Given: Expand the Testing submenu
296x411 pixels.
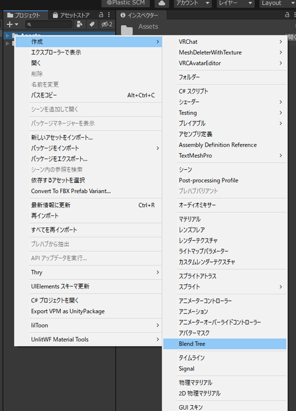Looking at the screenshot, I should tap(224, 113).
